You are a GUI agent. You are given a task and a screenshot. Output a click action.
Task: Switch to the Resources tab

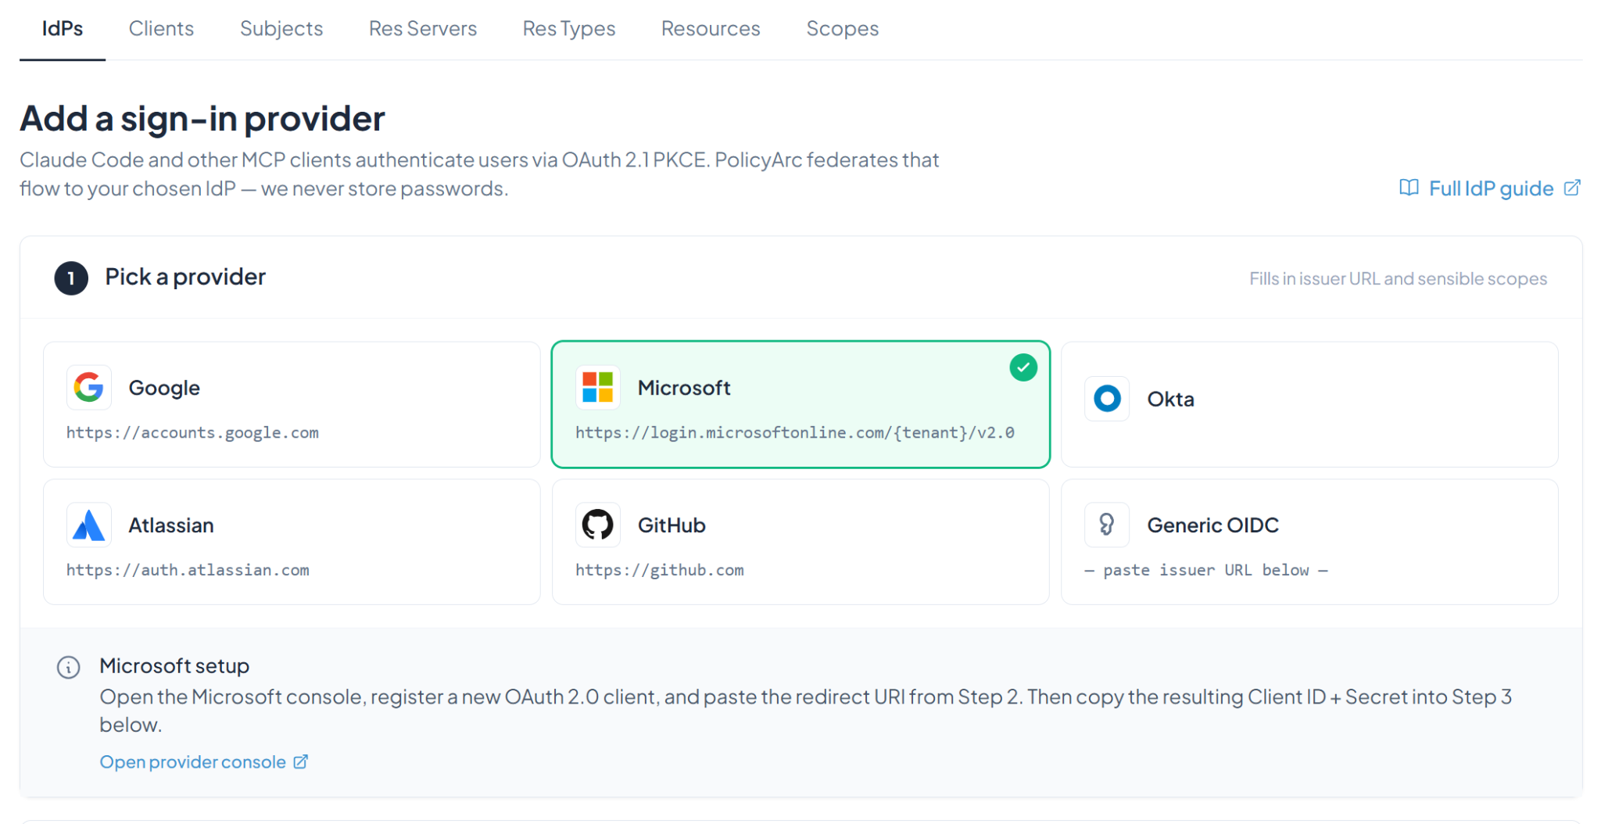pos(711,29)
